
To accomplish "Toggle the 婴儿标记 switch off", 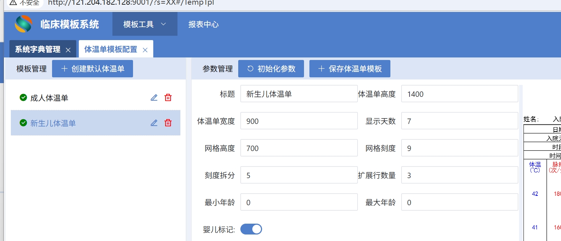I will [251, 229].
